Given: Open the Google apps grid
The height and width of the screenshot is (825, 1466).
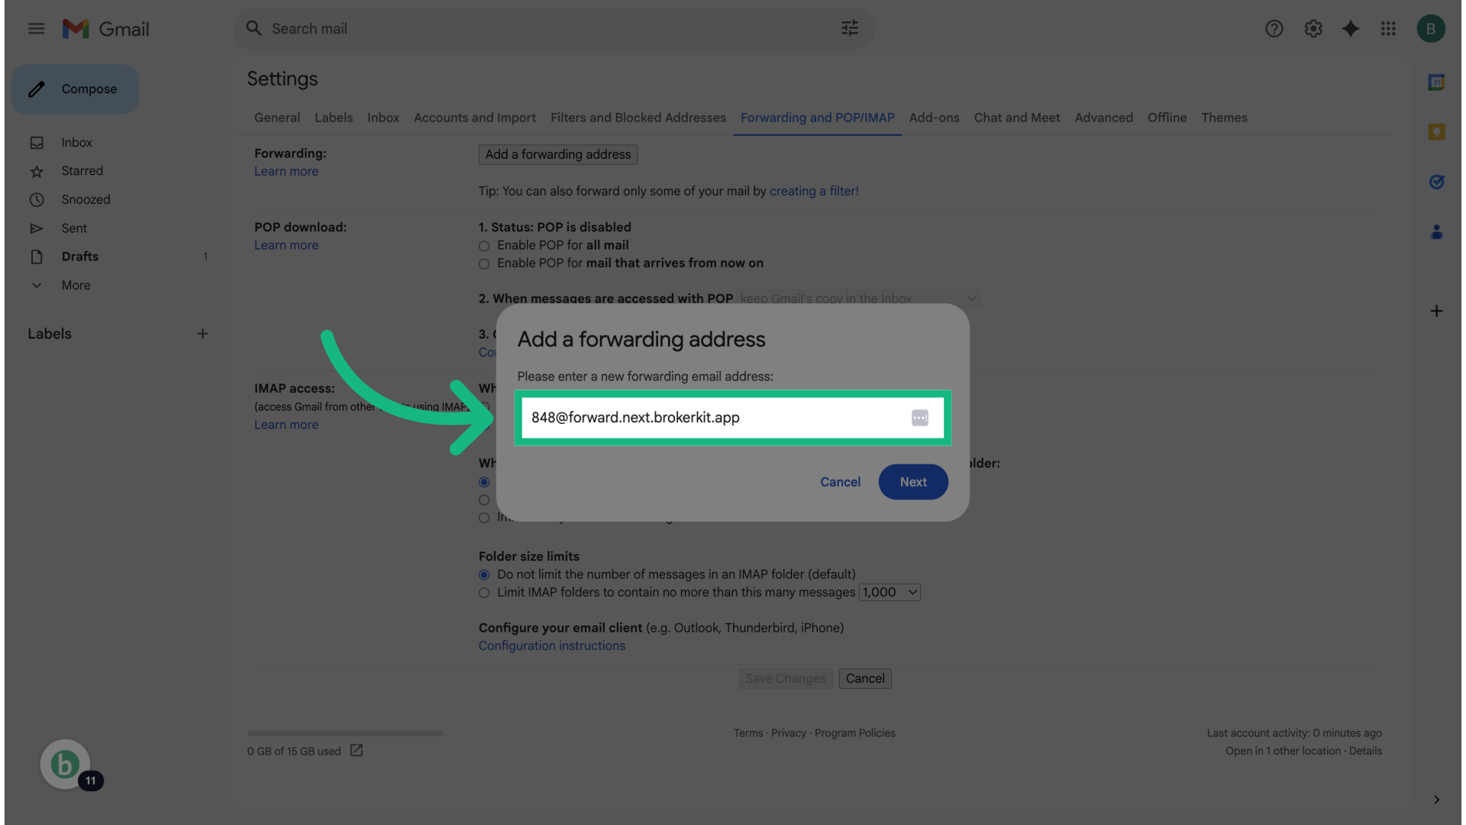Looking at the screenshot, I should (1388, 29).
